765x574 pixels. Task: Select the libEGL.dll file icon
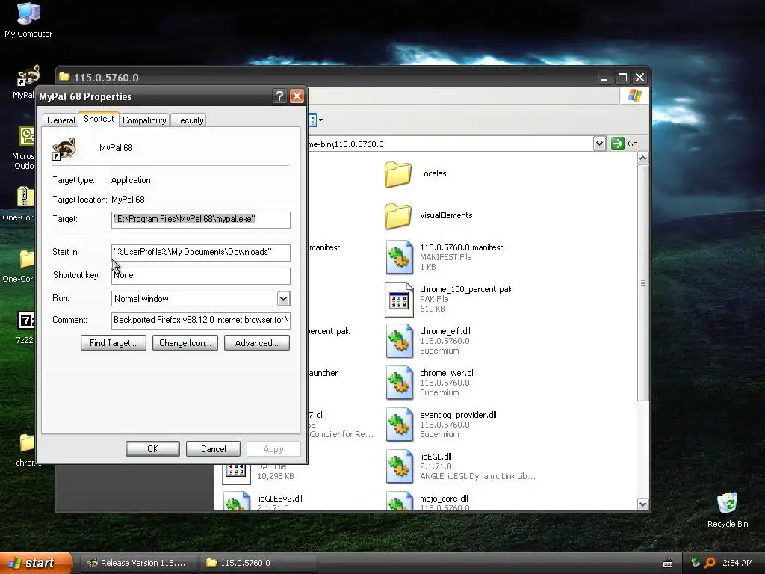399,466
